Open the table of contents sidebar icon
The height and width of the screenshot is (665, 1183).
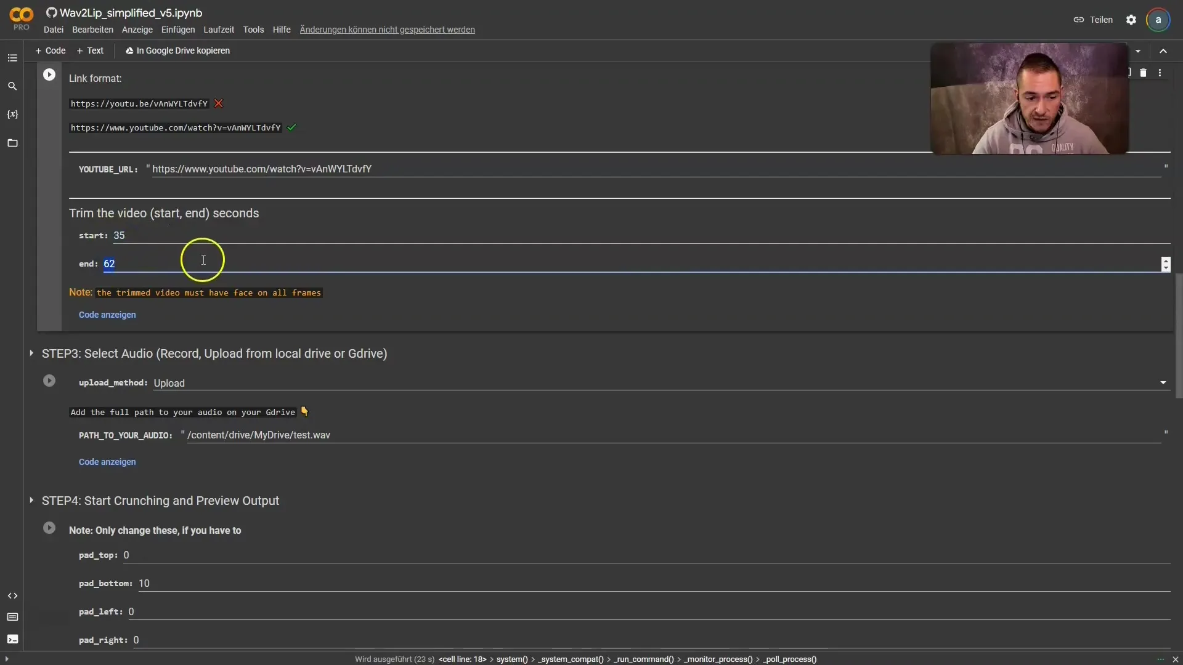click(12, 58)
